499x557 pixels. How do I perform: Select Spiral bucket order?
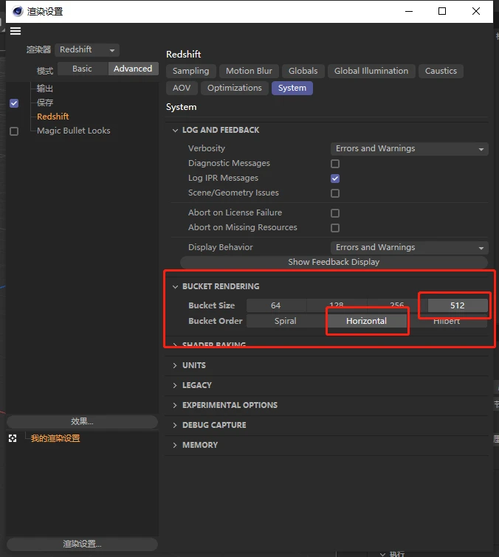pyautogui.click(x=285, y=322)
